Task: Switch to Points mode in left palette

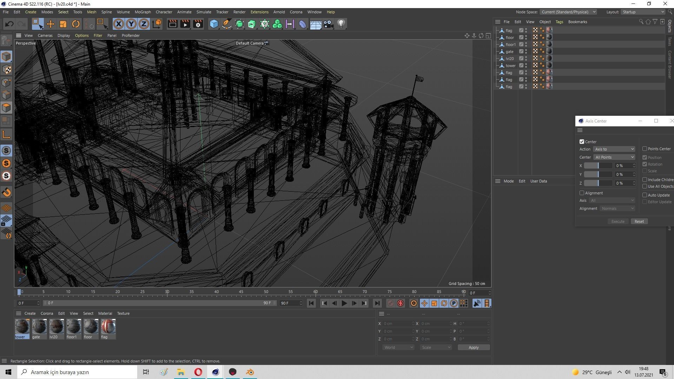Action: [x=6, y=82]
